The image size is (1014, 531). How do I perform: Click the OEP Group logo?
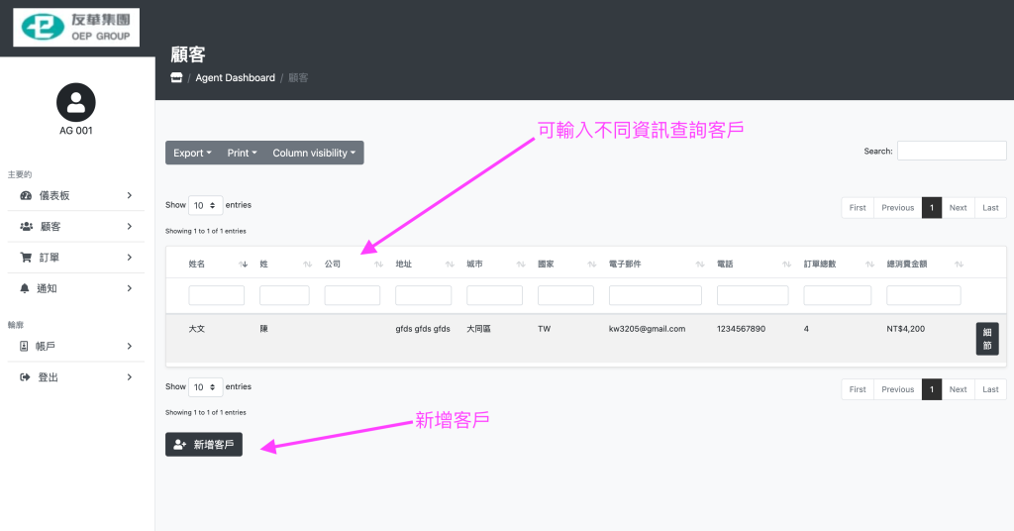pos(76,28)
